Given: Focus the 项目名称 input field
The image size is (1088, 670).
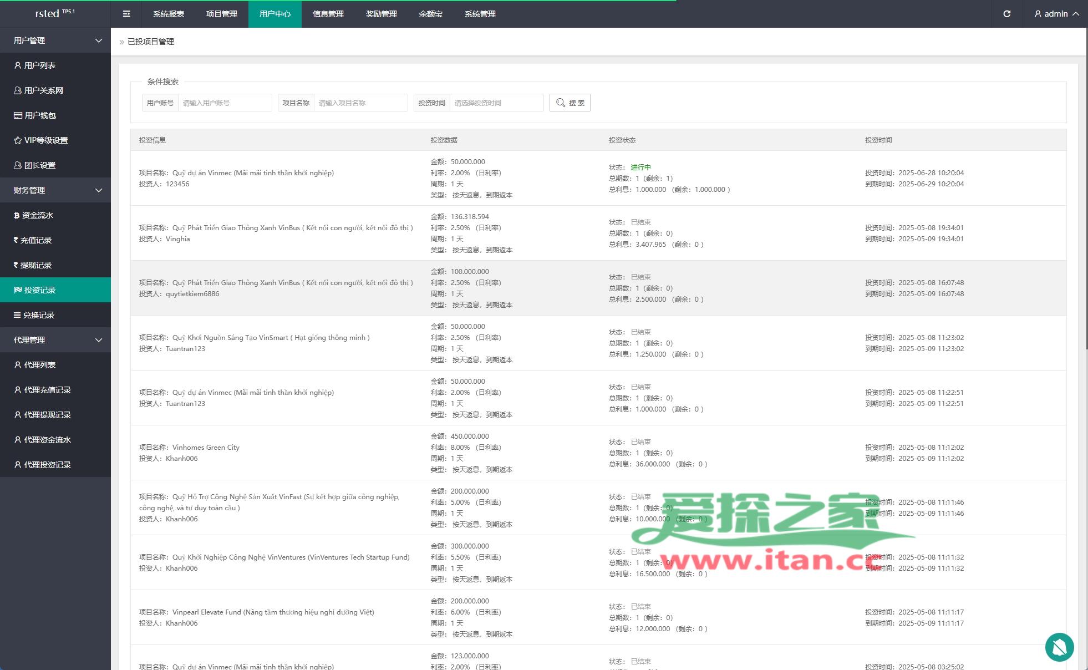Looking at the screenshot, I should click(360, 103).
